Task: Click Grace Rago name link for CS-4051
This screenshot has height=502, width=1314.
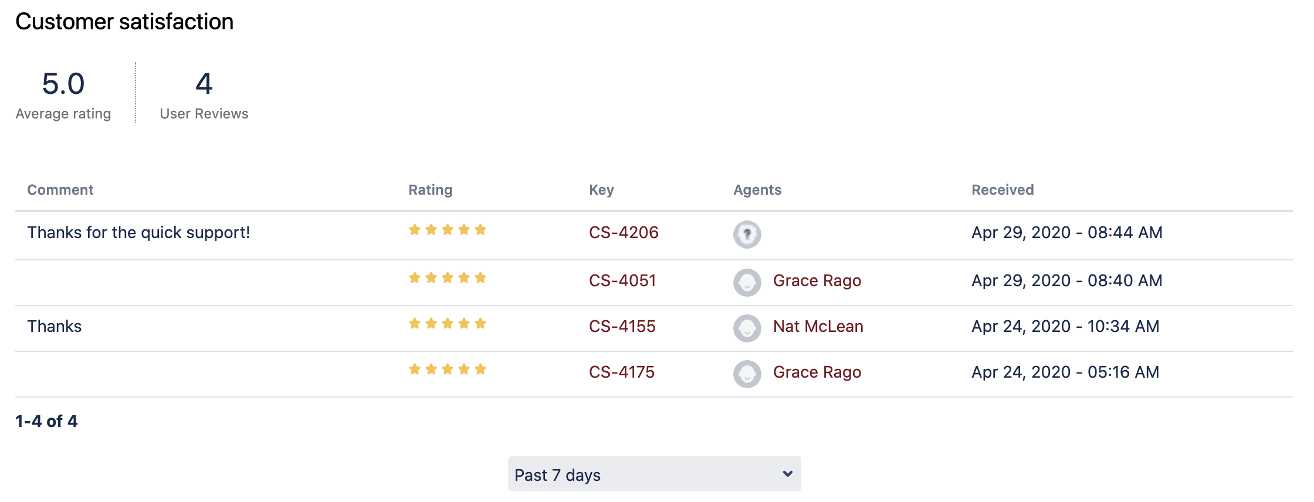Action: [x=817, y=281]
